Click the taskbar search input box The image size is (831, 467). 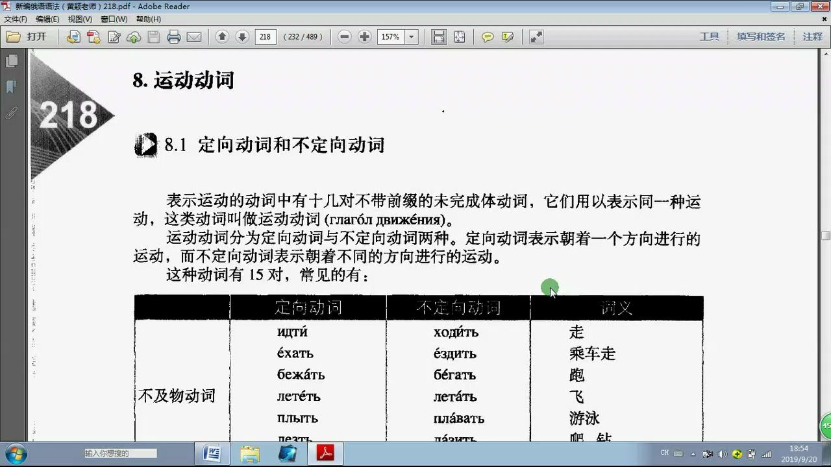coord(120,453)
